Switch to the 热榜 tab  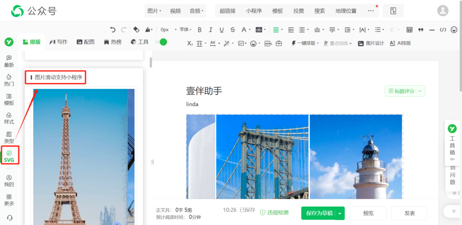[112, 42]
